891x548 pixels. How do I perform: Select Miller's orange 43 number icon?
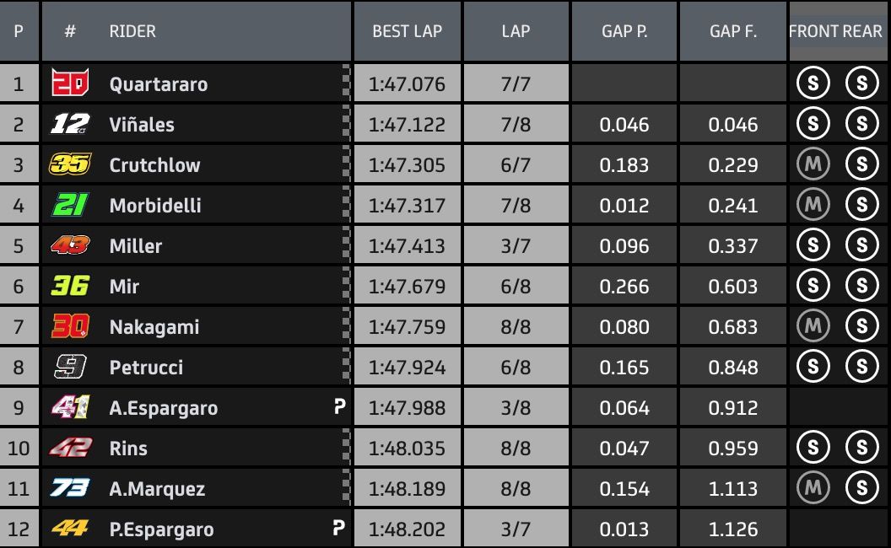pyautogui.click(x=70, y=245)
